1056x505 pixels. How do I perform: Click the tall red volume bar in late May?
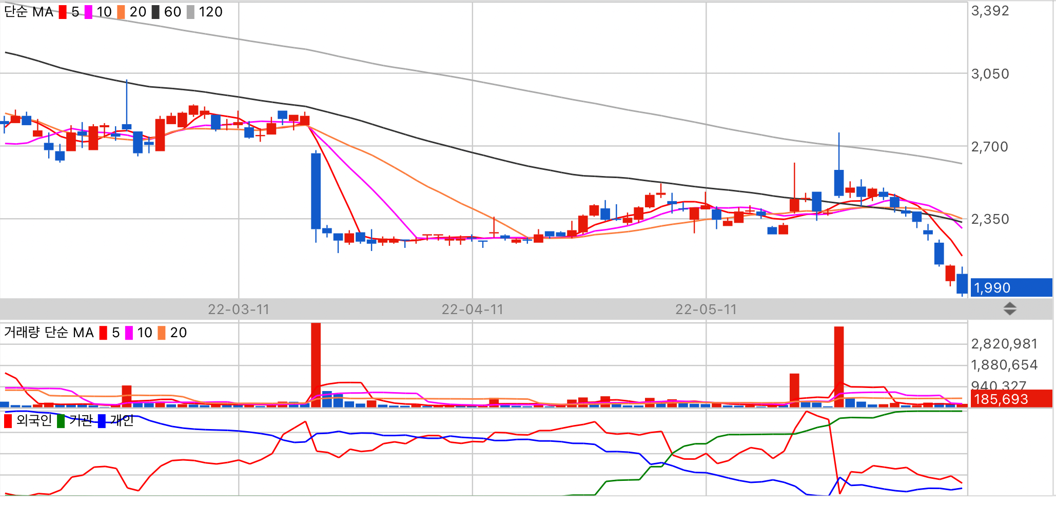point(839,367)
